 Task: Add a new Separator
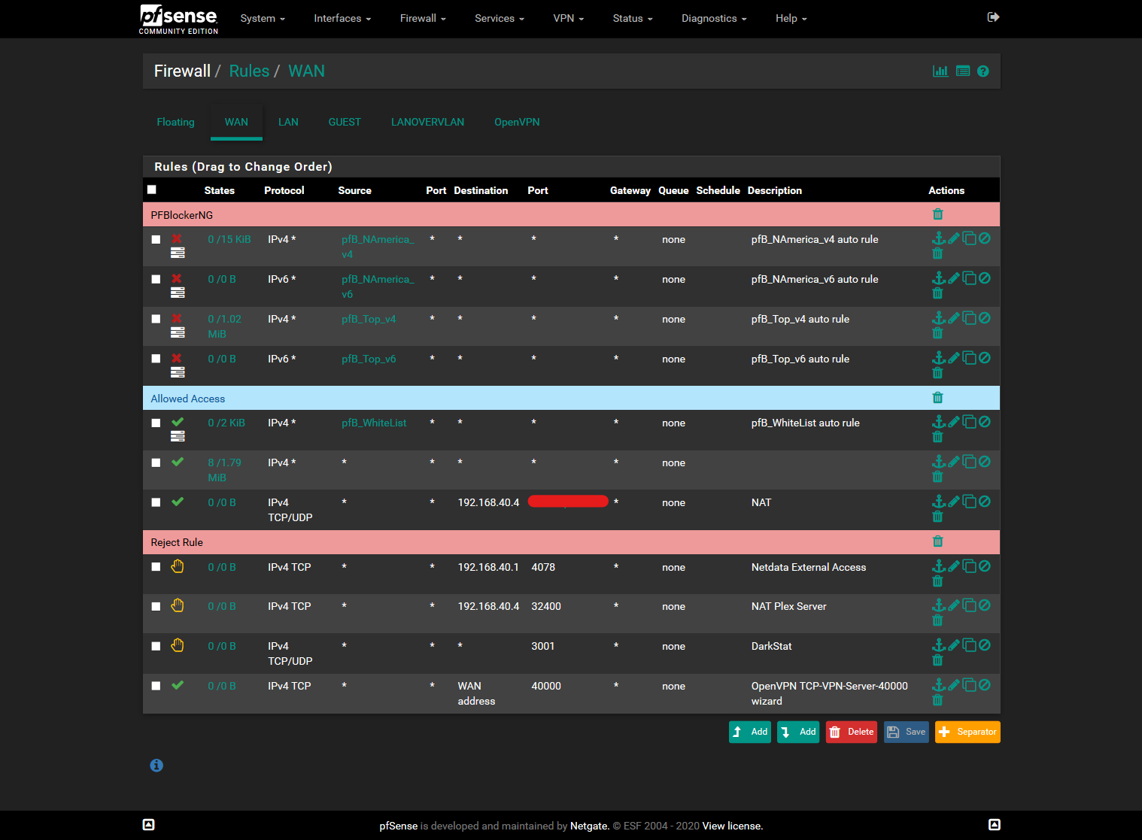point(967,732)
